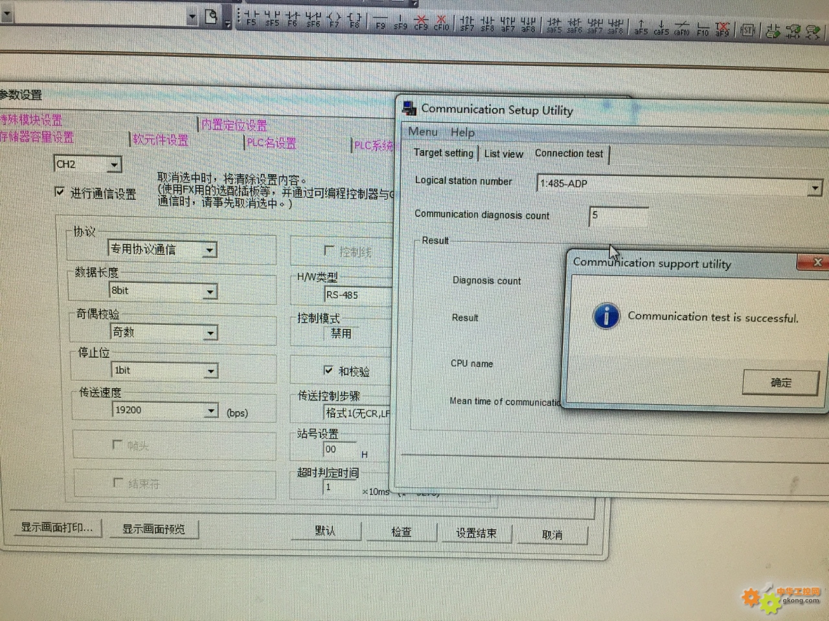Click the F6 normally-closed contact icon
Image resolution: width=829 pixels, height=621 pixels.
click(x=293, y=18)
